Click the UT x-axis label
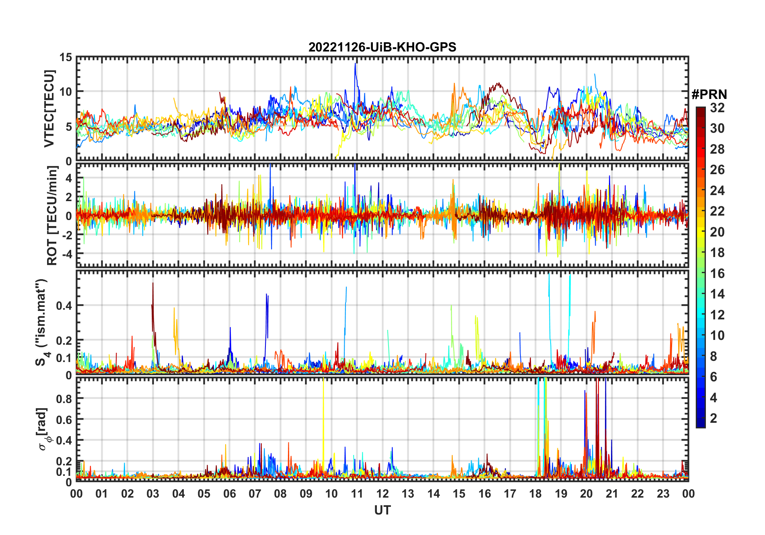 click(382, 510)
